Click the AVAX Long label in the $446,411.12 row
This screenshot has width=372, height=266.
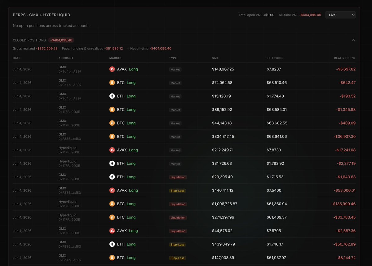coord(127,190)
